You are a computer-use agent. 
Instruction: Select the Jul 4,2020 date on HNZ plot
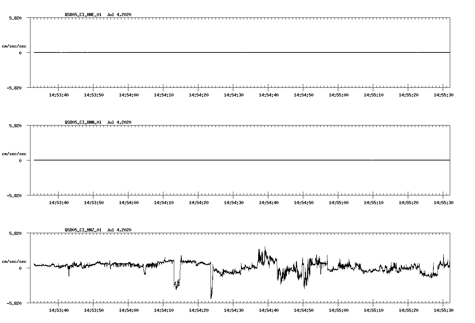coord(119,230)
